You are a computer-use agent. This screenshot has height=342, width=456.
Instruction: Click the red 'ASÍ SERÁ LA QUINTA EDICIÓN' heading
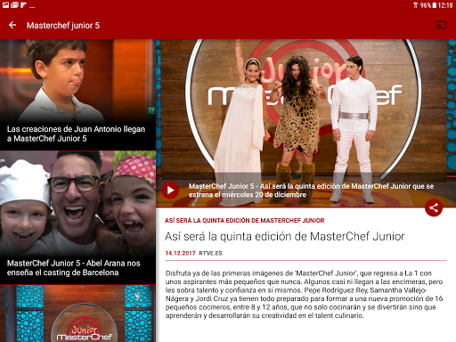tap(245, 221)
